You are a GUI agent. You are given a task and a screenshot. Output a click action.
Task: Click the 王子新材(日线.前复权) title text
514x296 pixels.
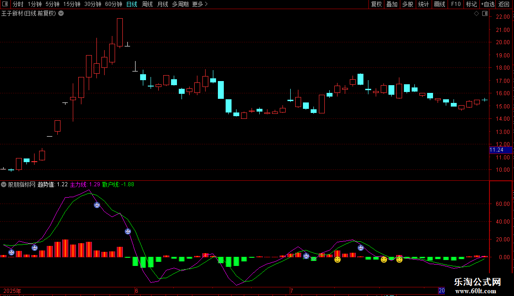tap(29, 14)
